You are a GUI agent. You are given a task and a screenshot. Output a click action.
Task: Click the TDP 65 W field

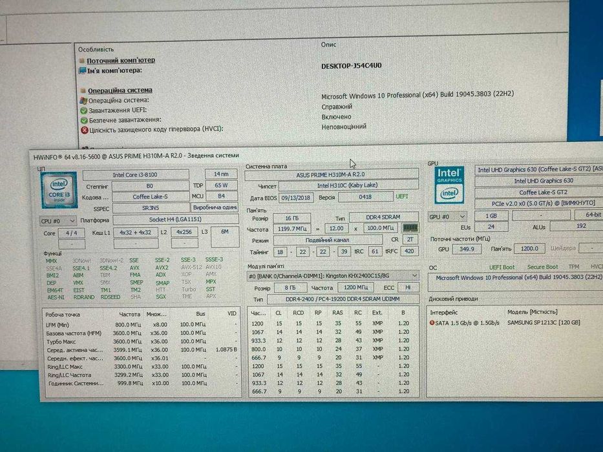pyautogui.click(x=221, y=185)
